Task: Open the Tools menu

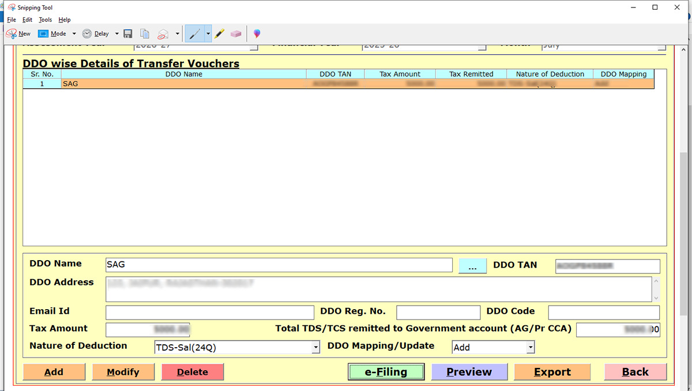Action: [x=45, y=20]
